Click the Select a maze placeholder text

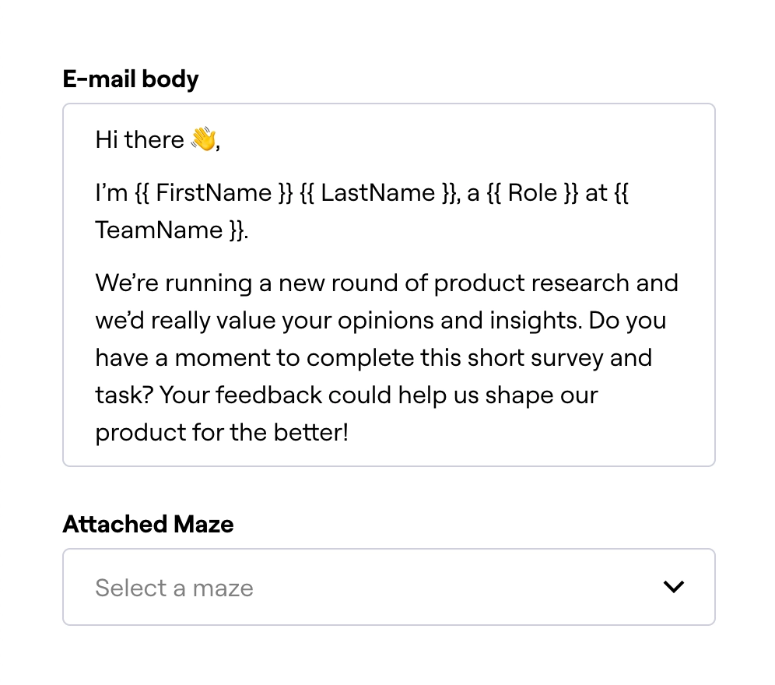tap(174, 588)
